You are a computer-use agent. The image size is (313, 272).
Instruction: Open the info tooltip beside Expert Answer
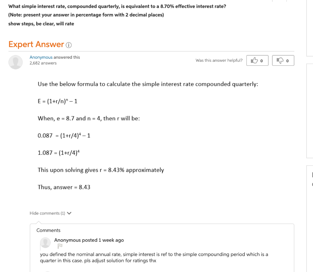point(69,45)
